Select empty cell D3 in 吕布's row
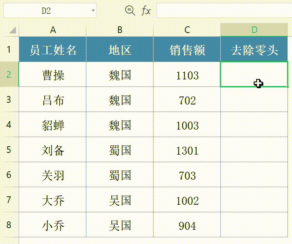Screen dimensions: 292x244 [254, 99]
